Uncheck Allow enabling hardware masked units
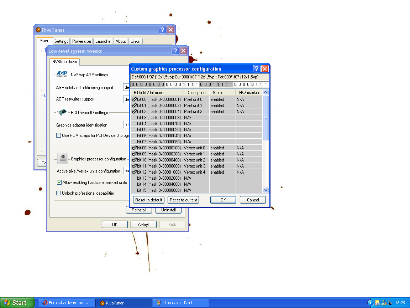This screenshot has height=308, width=410. [59, 182]
